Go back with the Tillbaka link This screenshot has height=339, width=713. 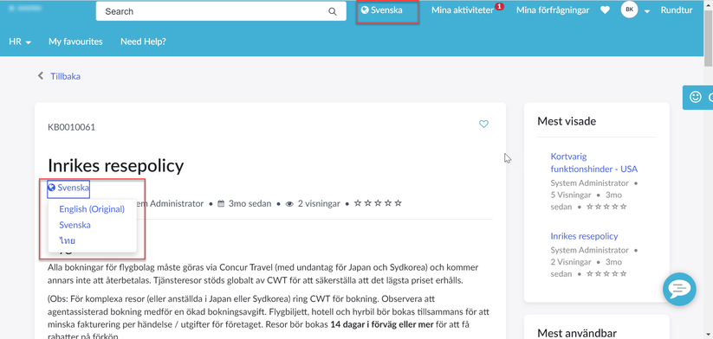66,76
